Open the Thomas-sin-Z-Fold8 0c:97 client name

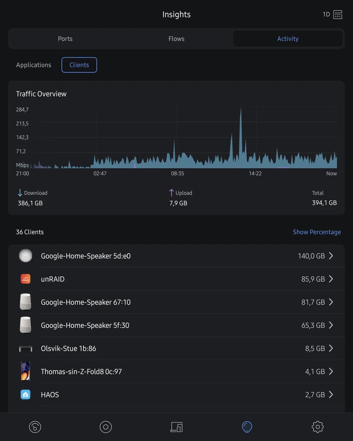click(x=81, y=372)
